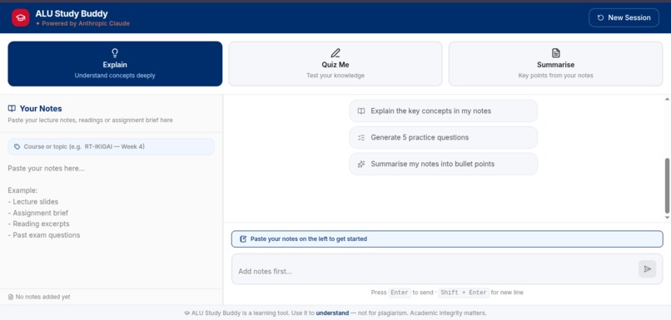This screenshot has height=320, width=671.
Task: Click the No notes added yet status text
Action: pyautogui.click(x=42, y=297)
